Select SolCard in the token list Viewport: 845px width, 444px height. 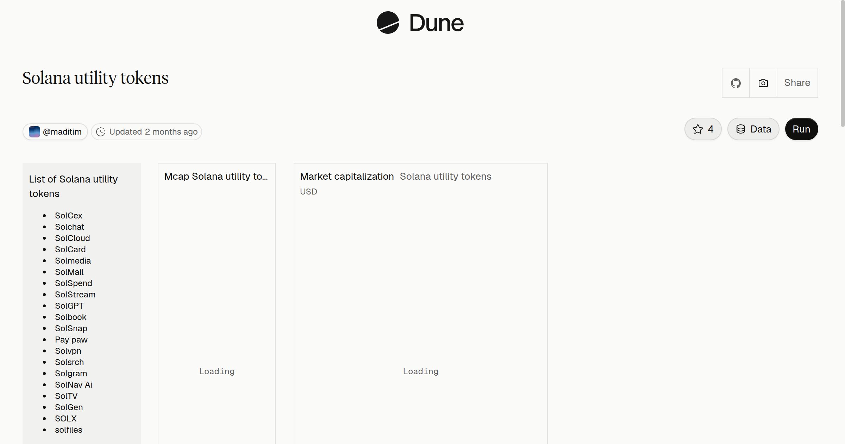click(70, 249)
